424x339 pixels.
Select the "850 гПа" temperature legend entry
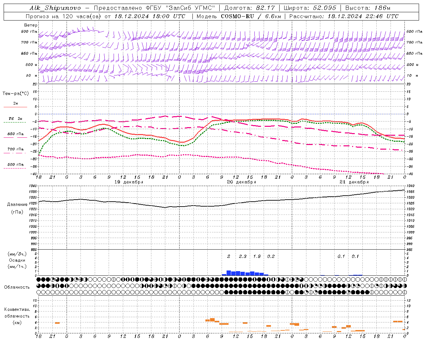pos(16,134)
